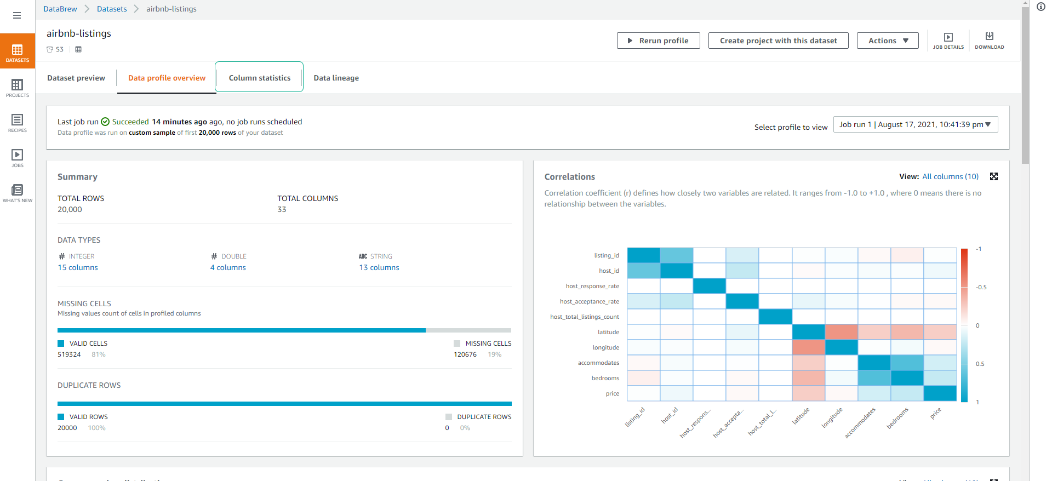Screen dimensions: 1052x481
Task: Click the airbnb-listings breadcrumb text
Action: click(x=171, y=9)
